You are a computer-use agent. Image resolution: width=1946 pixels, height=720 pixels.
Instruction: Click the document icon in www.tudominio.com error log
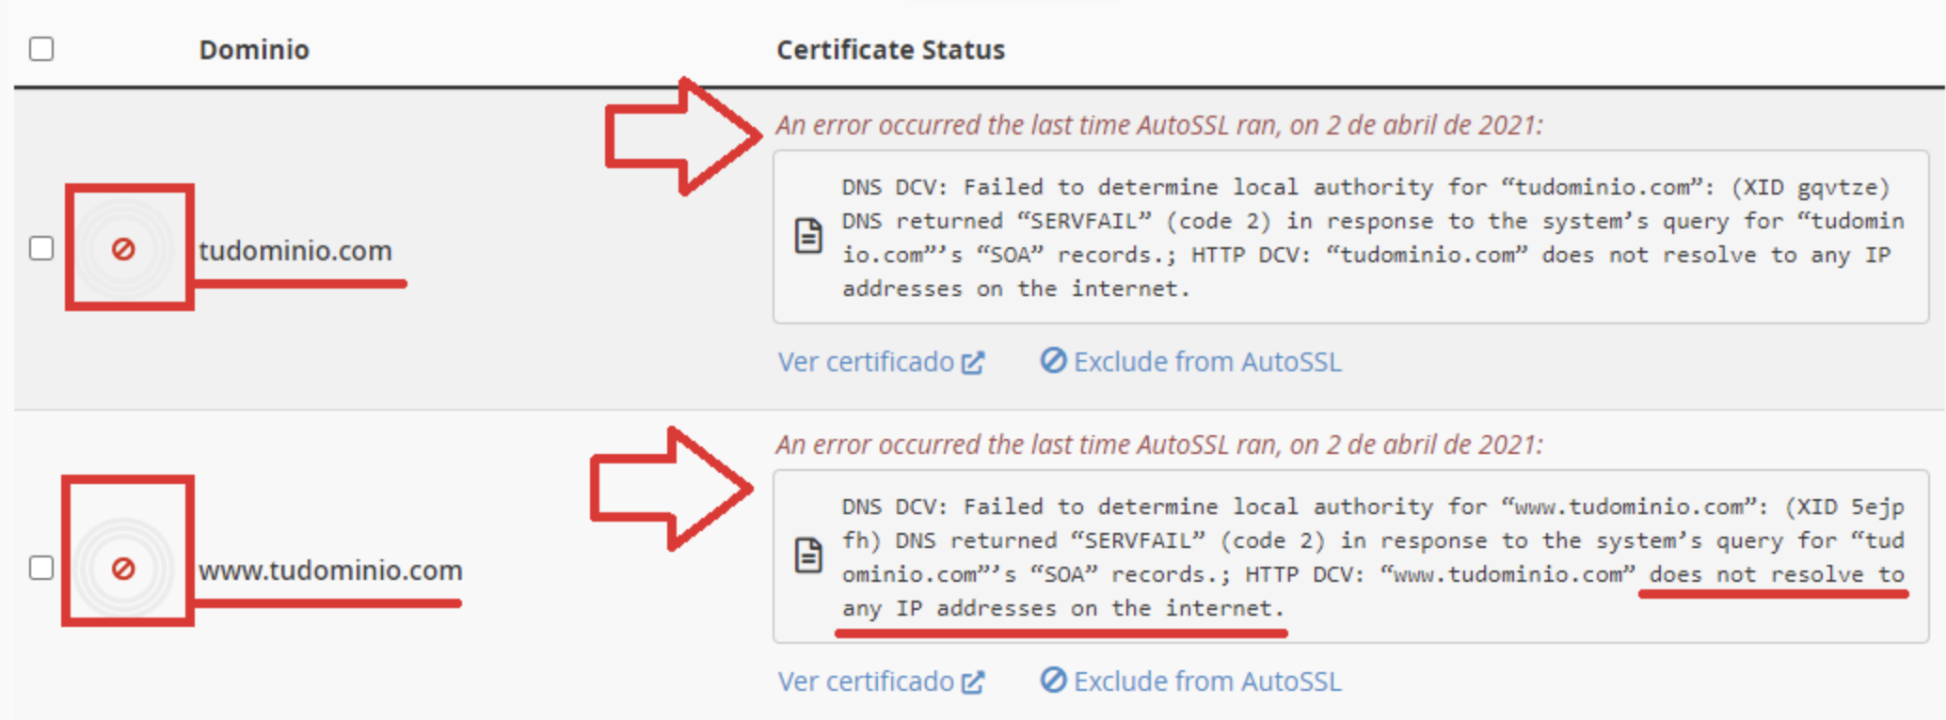pyautogui.click(x=808, y=556)
